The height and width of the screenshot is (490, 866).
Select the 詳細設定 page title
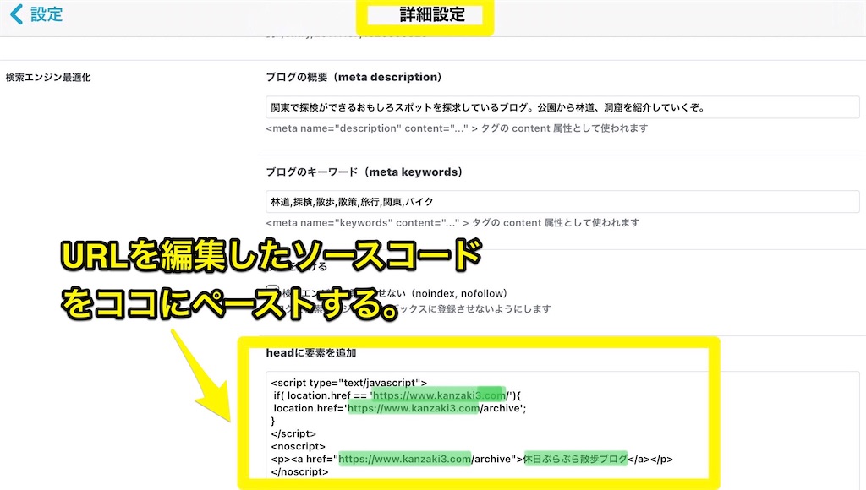432,15
